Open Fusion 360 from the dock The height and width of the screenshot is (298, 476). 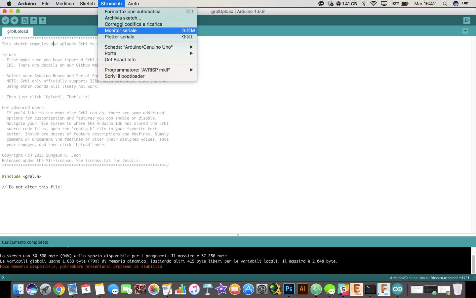(384, 289)
